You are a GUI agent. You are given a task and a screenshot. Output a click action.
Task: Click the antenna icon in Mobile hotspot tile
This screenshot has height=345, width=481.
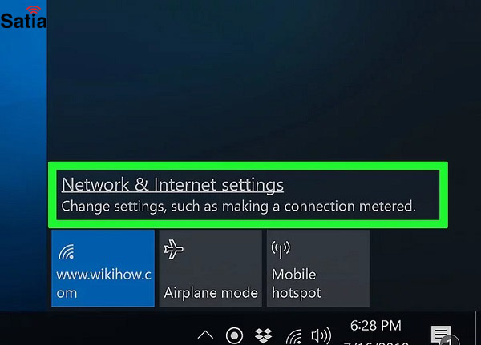(x=281, y=250)
